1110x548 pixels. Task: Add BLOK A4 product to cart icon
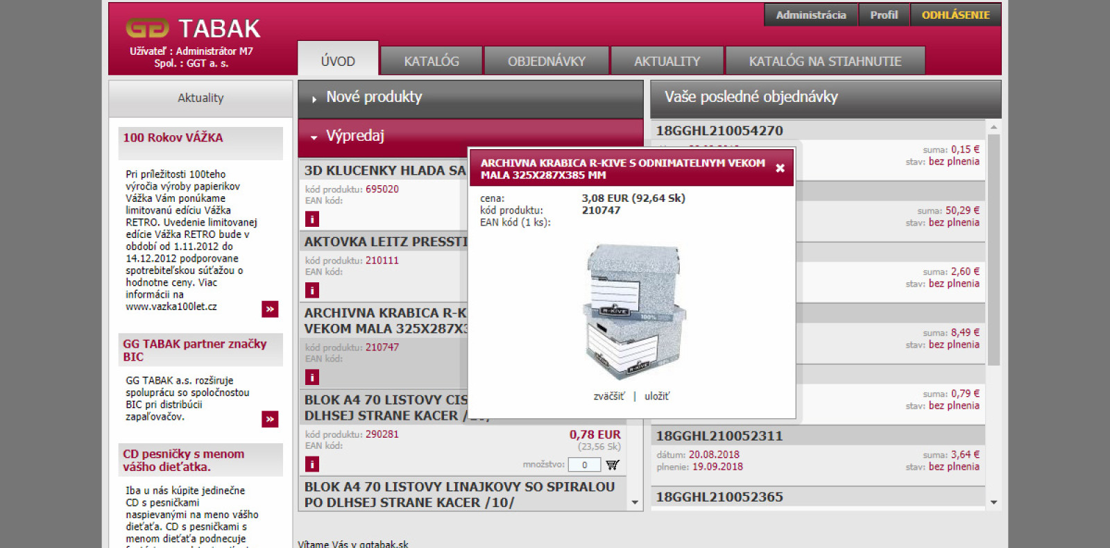coord(613,465)
